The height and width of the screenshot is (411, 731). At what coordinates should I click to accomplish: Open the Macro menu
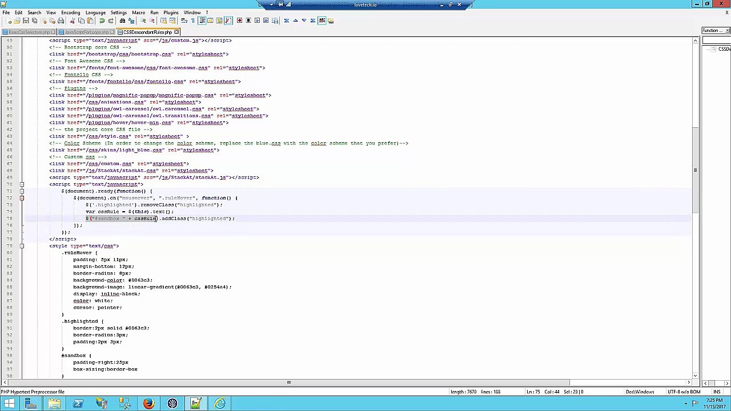[138, 13]
